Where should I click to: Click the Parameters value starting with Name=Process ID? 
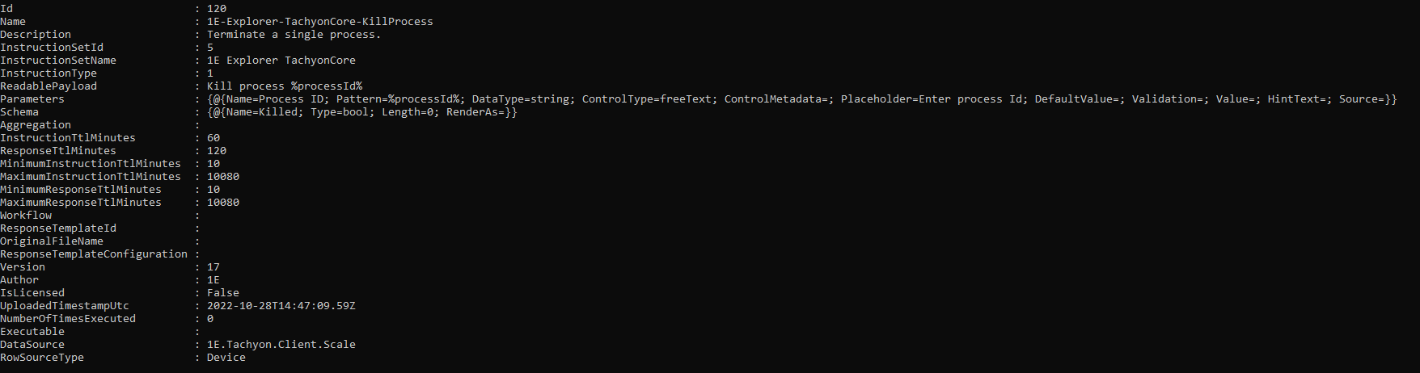(801, 99)
